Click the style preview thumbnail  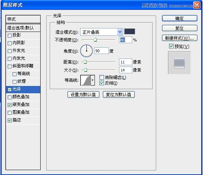point(179,63)
